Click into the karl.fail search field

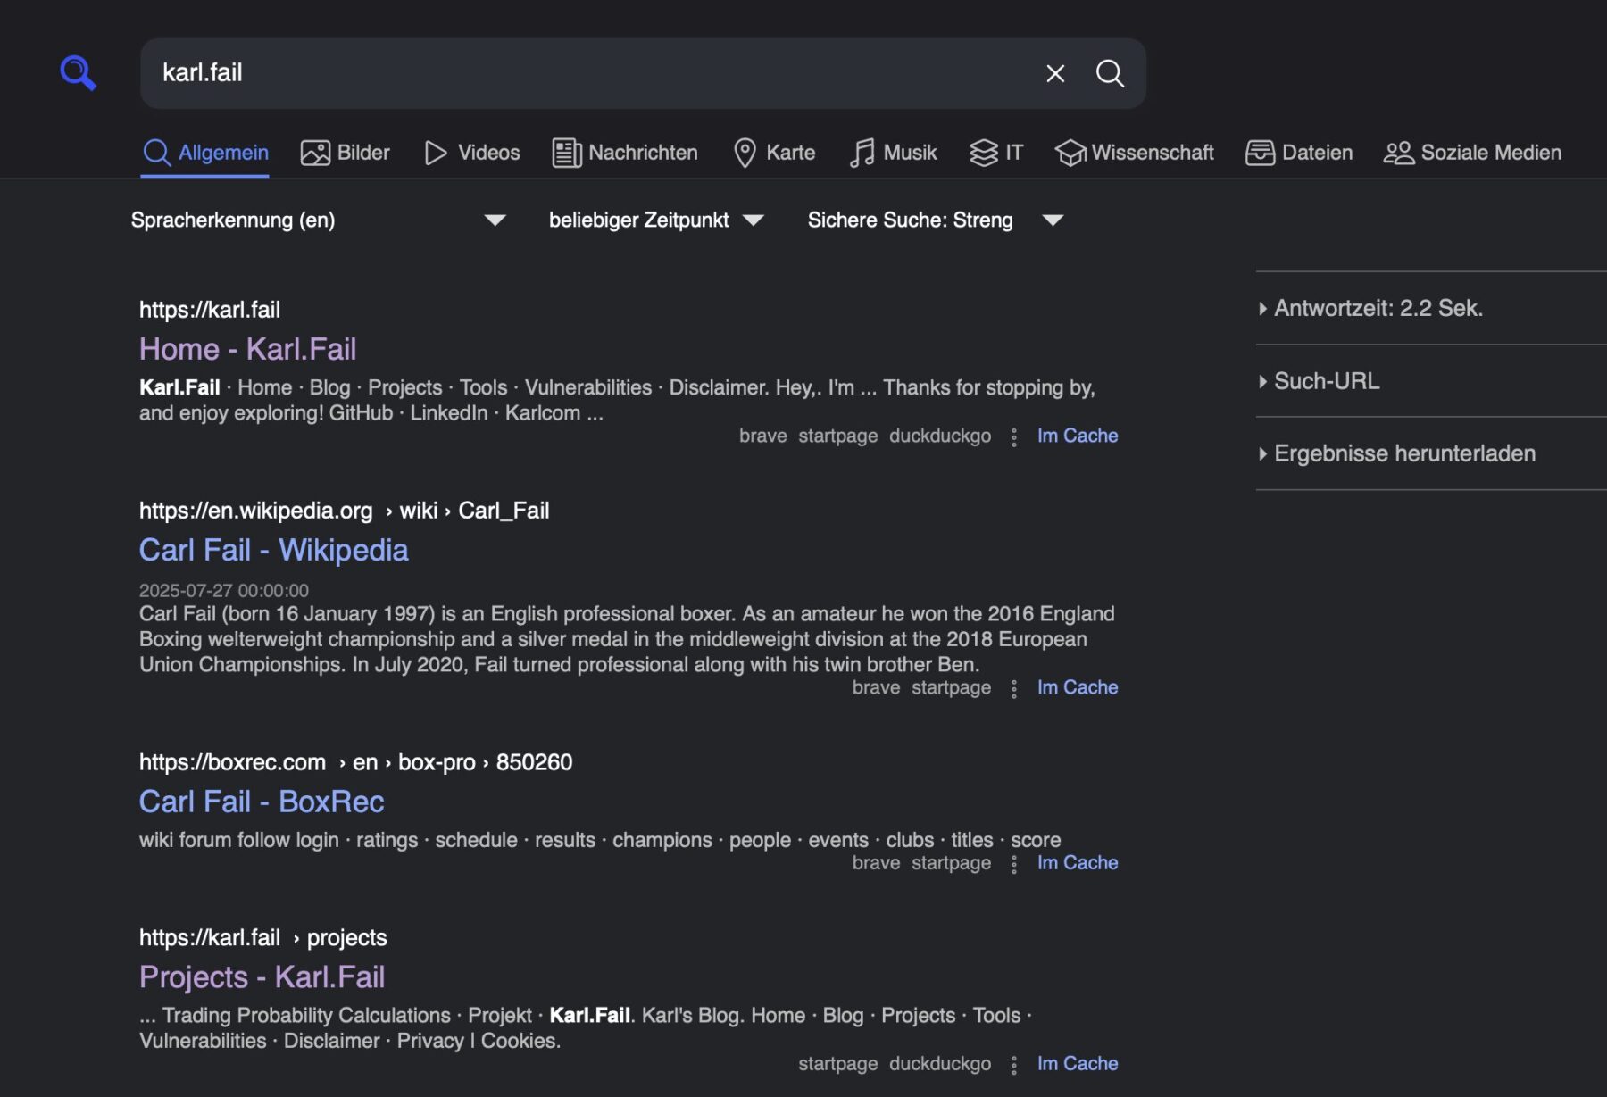click(x=589, y=73)
